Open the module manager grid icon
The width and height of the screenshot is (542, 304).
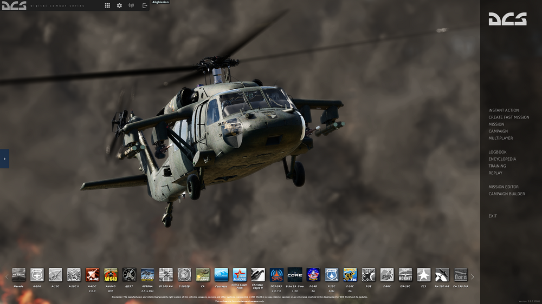(107, 5)
